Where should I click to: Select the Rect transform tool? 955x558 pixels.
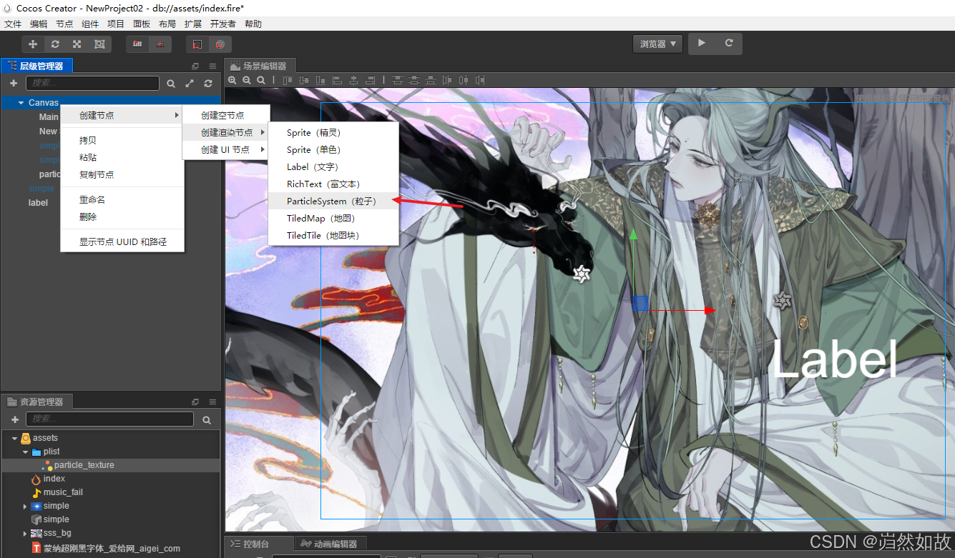tap(99, 44)
